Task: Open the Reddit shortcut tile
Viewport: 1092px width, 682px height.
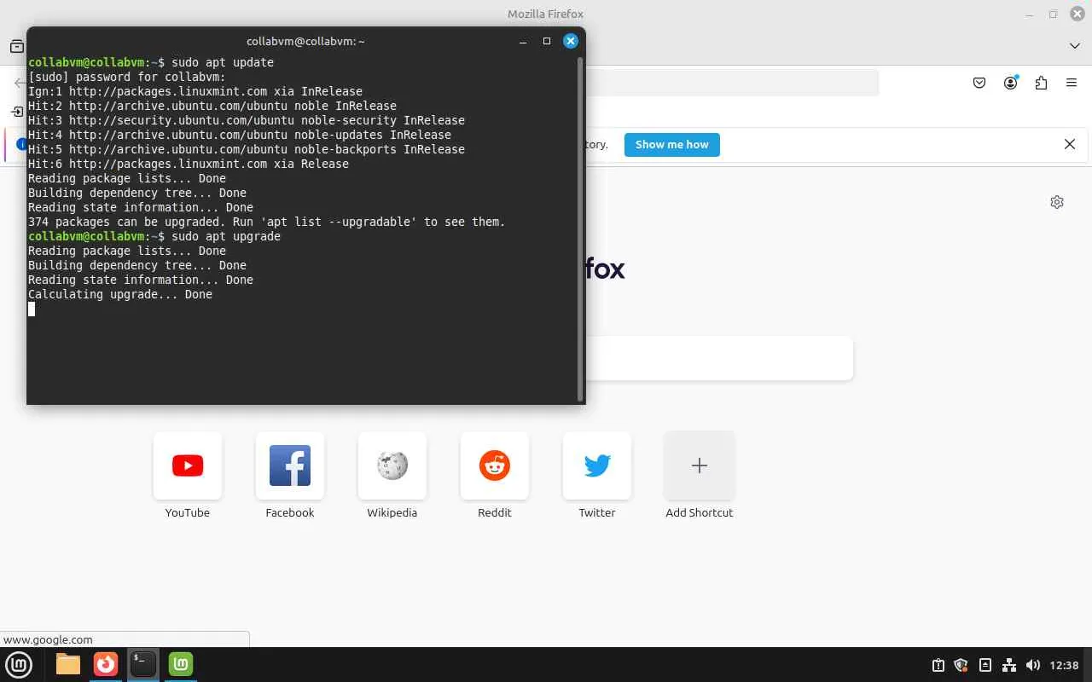Action: click(x=495, y=465)
